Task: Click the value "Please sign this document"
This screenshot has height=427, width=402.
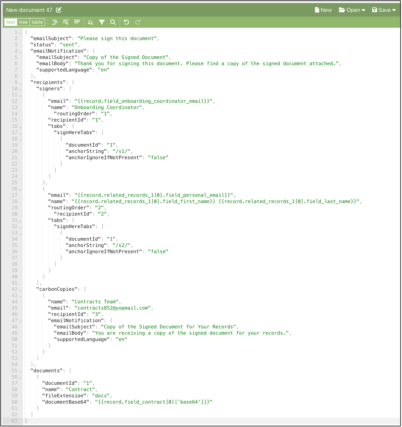Action: tap(117, 39)
